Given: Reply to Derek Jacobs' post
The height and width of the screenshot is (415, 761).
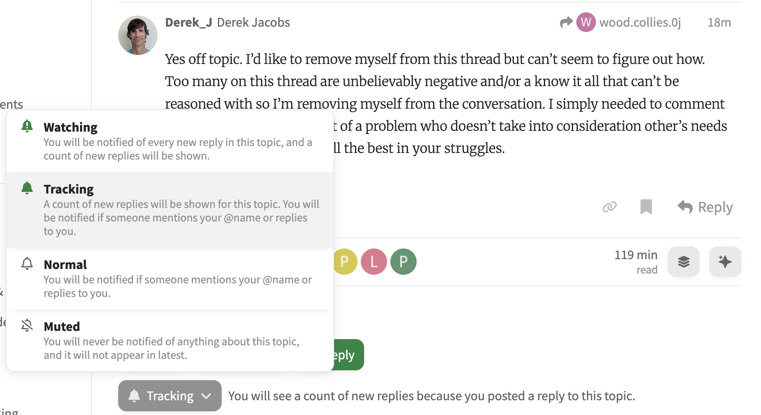Looking at the screenshot, I should 706,207.
